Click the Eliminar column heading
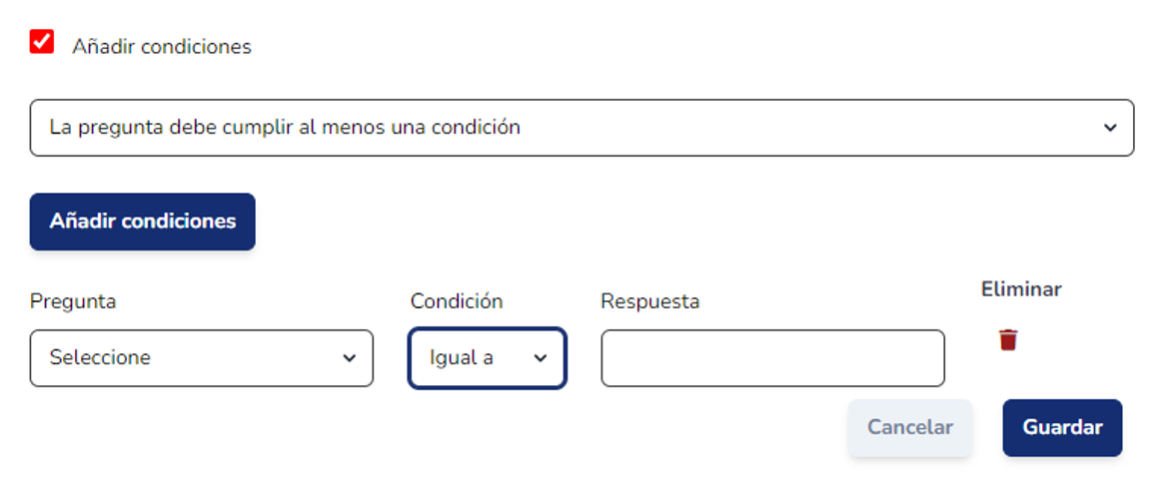The width and height of the screenshot is (1173, 501). [1021, 289]
